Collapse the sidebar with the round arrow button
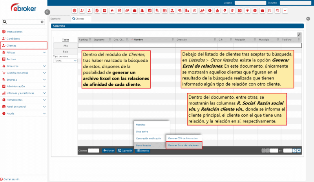The width and height of the screenshot is (314, 182). click(x=47, y=12)
